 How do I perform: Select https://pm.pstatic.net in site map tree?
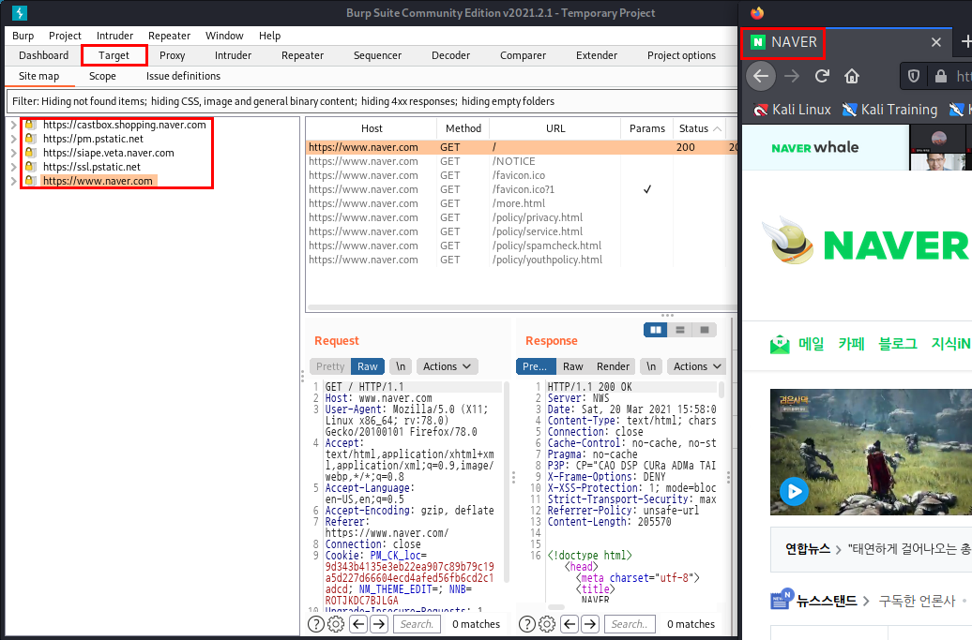(x=93, y=139)
